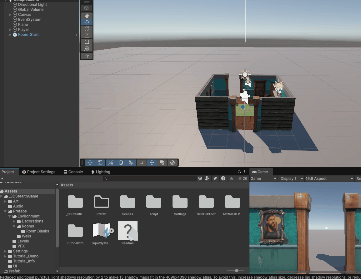Select the Rotate tool
361x279 pixels.
(87, 28)
